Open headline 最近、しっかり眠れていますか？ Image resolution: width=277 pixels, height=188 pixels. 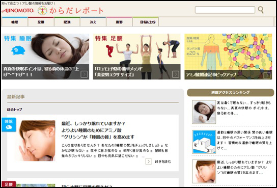click(x=93, y=123)
